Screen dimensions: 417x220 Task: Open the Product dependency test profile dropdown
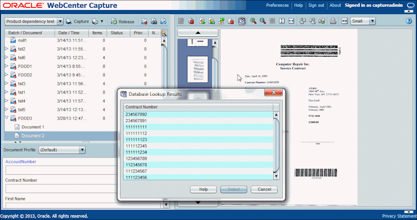pyautogui.click(x=60, y=22)
